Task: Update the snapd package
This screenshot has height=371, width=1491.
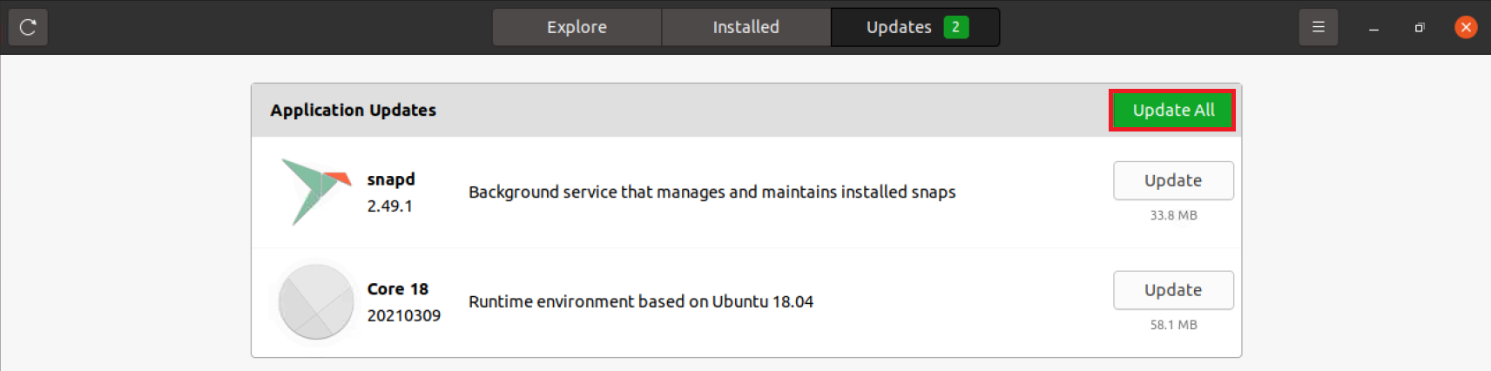Action: pyautogui.click(x=1173, y=180)
